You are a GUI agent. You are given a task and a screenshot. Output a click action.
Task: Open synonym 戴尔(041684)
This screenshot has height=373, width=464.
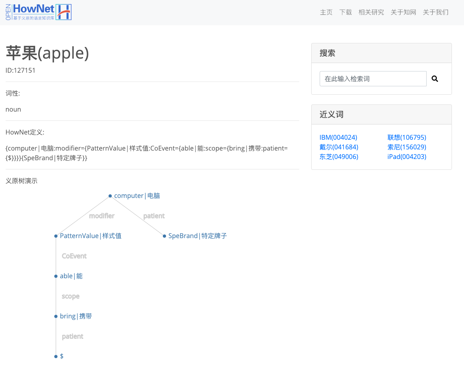pos(339,147)
